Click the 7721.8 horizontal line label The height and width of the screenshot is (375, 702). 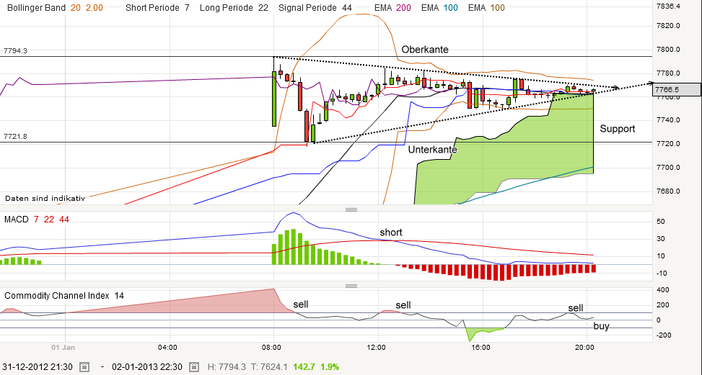click(15, 137)
